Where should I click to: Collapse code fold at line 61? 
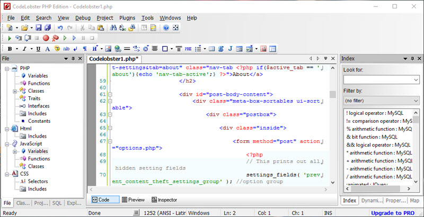coord(110,94)
